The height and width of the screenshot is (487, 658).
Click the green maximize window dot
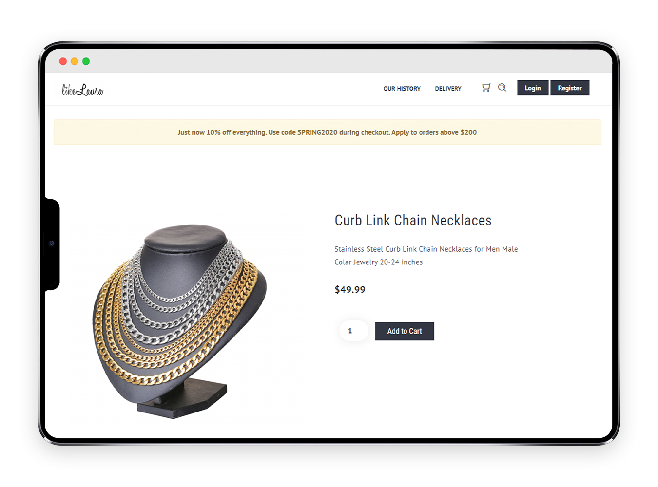tap(86, 61)
